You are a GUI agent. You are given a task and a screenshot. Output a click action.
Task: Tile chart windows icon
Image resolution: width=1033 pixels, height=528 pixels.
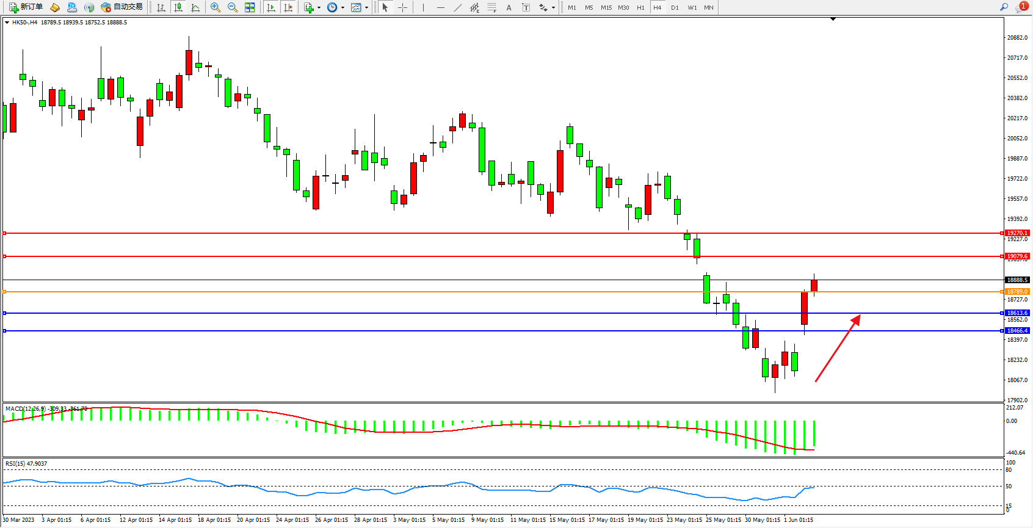tap(250, 7)
